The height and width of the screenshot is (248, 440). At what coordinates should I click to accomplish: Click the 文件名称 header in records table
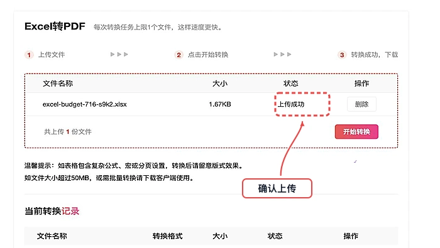52,236
